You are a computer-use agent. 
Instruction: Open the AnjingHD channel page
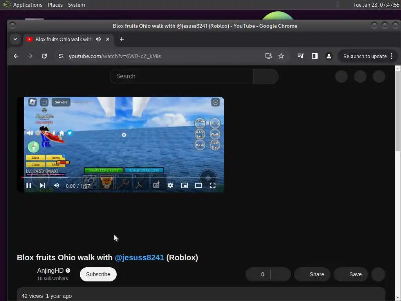[51, 270]
